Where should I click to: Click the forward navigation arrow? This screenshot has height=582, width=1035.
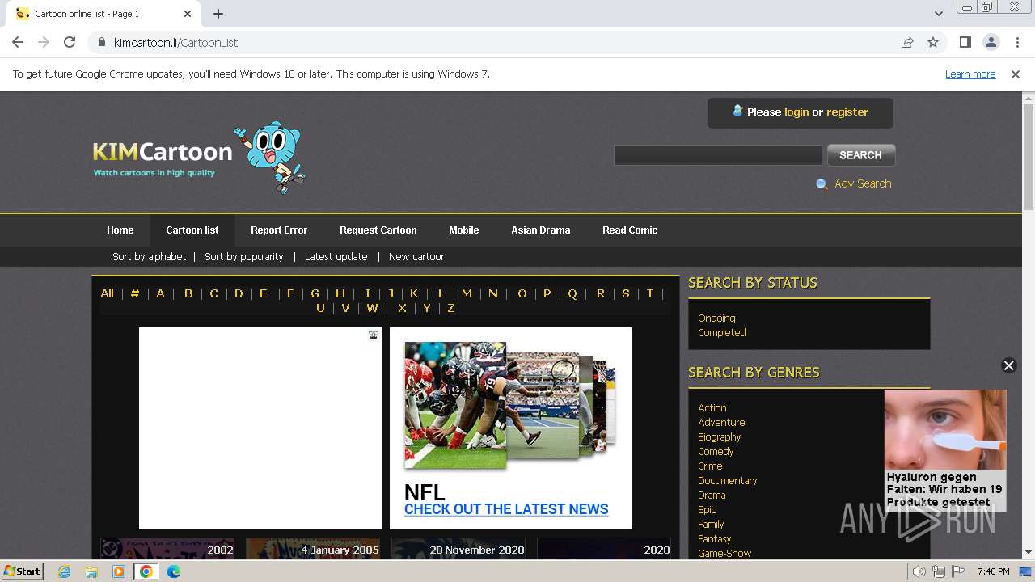(44, 42)
